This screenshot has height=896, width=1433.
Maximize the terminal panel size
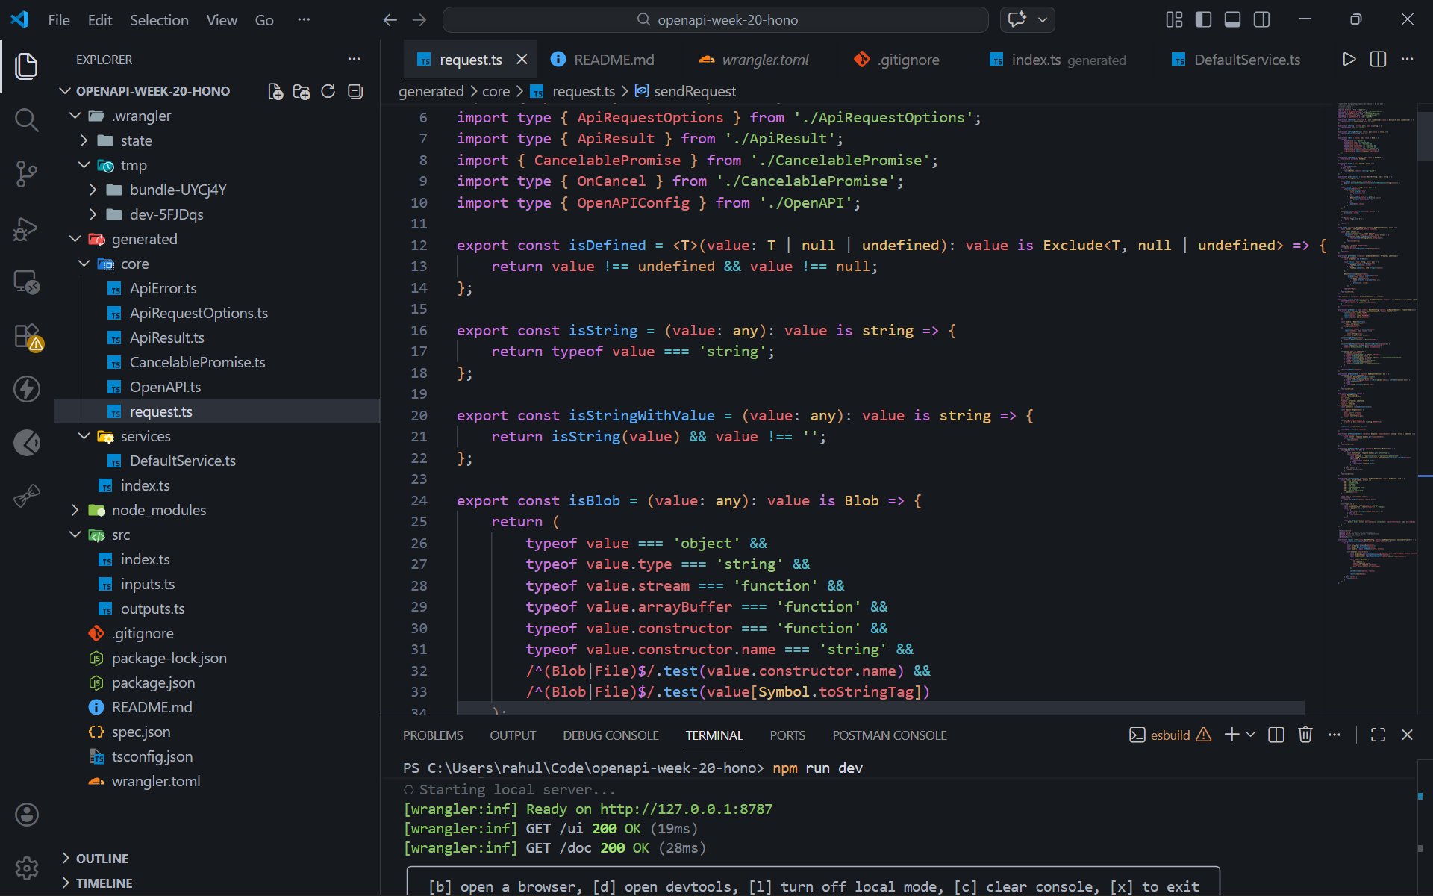[x=1378, y=735]
